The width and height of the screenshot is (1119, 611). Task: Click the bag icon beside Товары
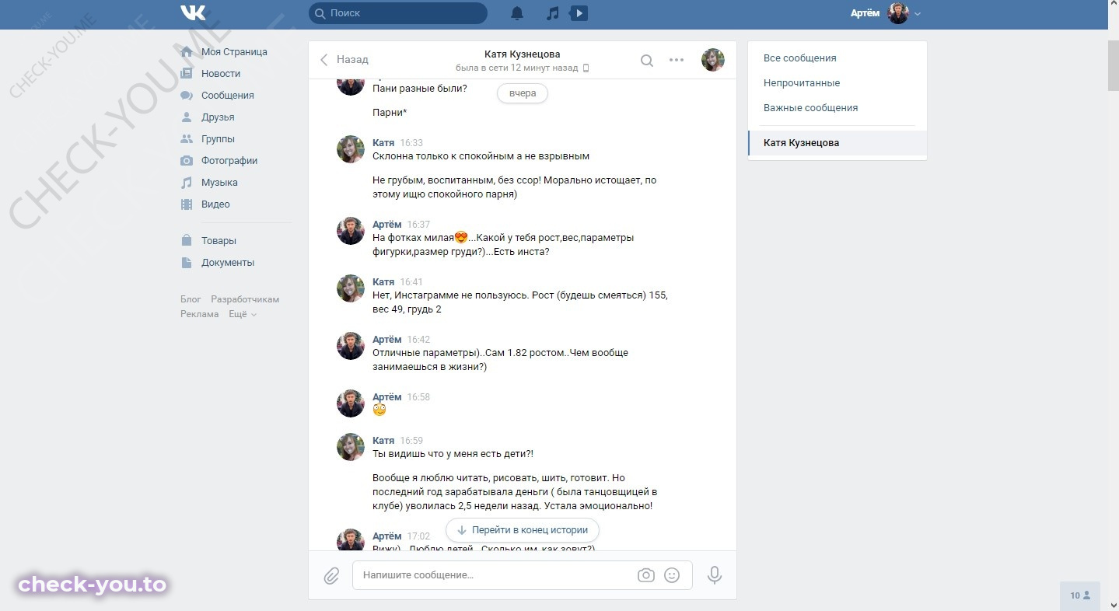click(187, 241)
